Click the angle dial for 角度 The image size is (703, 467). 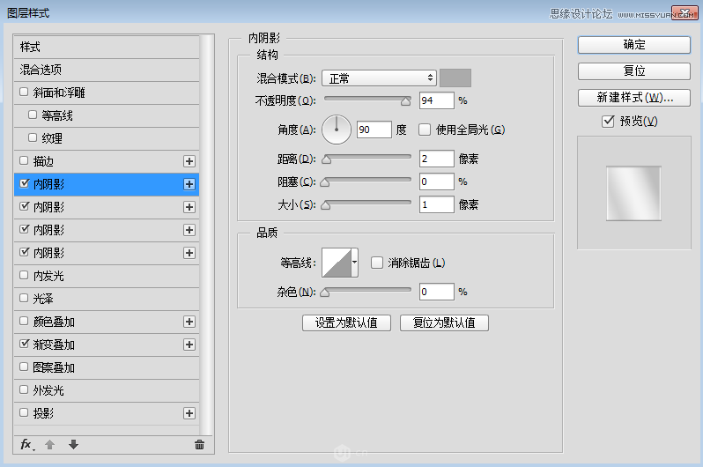pyautogui.click(x=337, y=130)
